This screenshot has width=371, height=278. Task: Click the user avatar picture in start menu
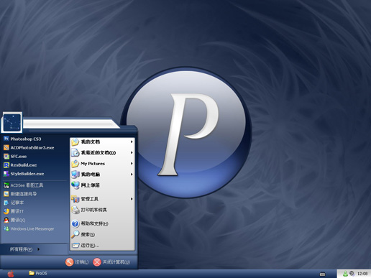point(12,122)
